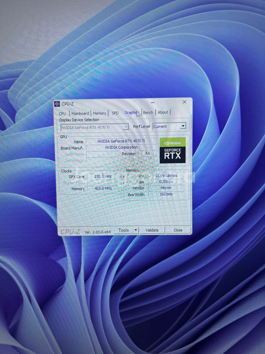Click the Memory clock 405.0 MHz value

pyautogui.click(x=103, y=188)
